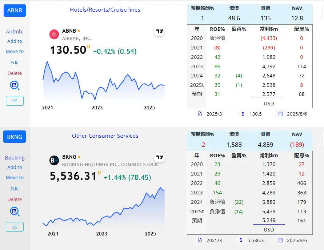Image resolution: width=324 pixels, height=250 pixels.
Task: Click the calendar icon beside BKNG 2025/8/6
Action: pos(280,240)
